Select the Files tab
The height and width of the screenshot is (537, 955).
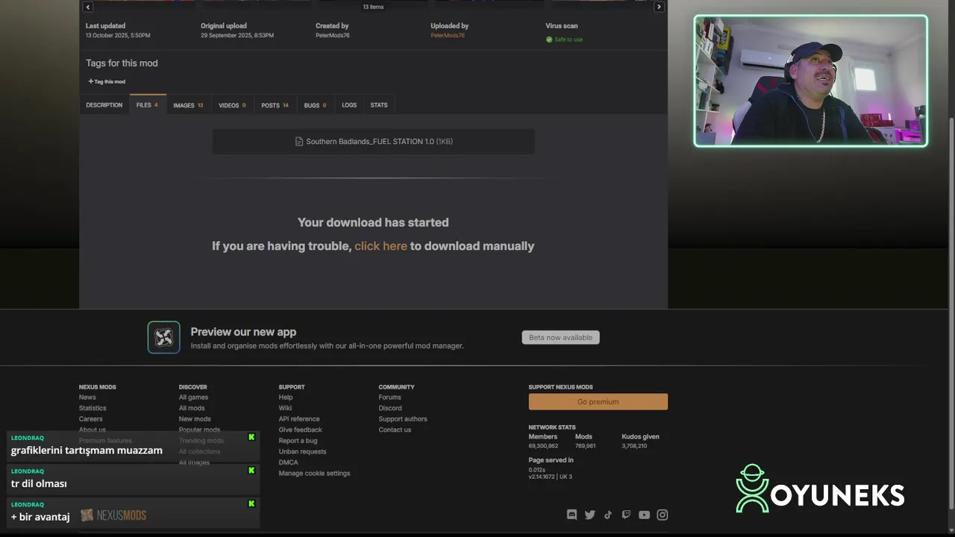tap(147, 105)
